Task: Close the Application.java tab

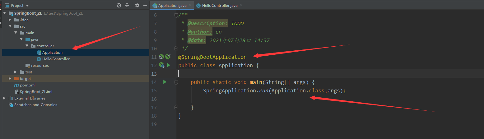Action: click(x=190, y=6)
